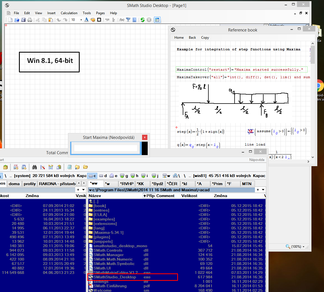This screenshot has width=324, height=292.
Task: Click the Undo arrow icon
Action: pyautogui.click(x=59, y=20)
